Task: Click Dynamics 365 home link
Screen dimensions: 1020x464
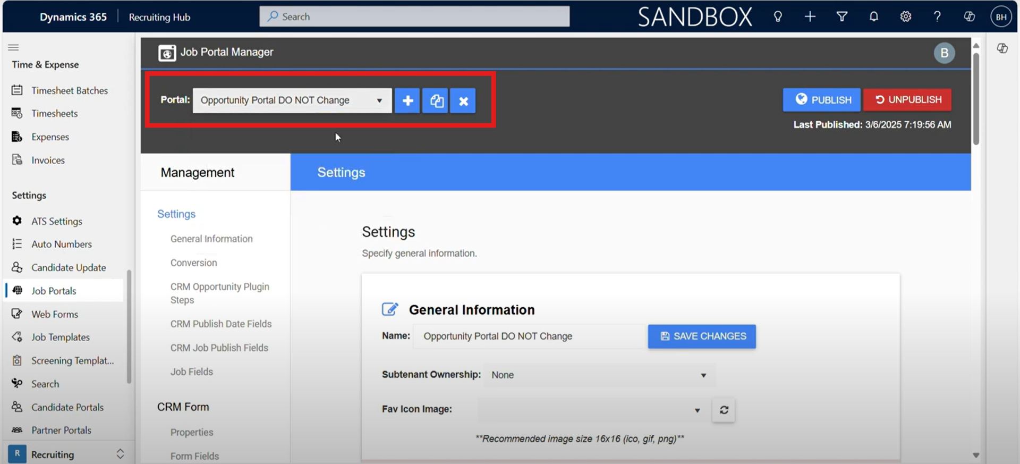Action: [x=73, y=17]
